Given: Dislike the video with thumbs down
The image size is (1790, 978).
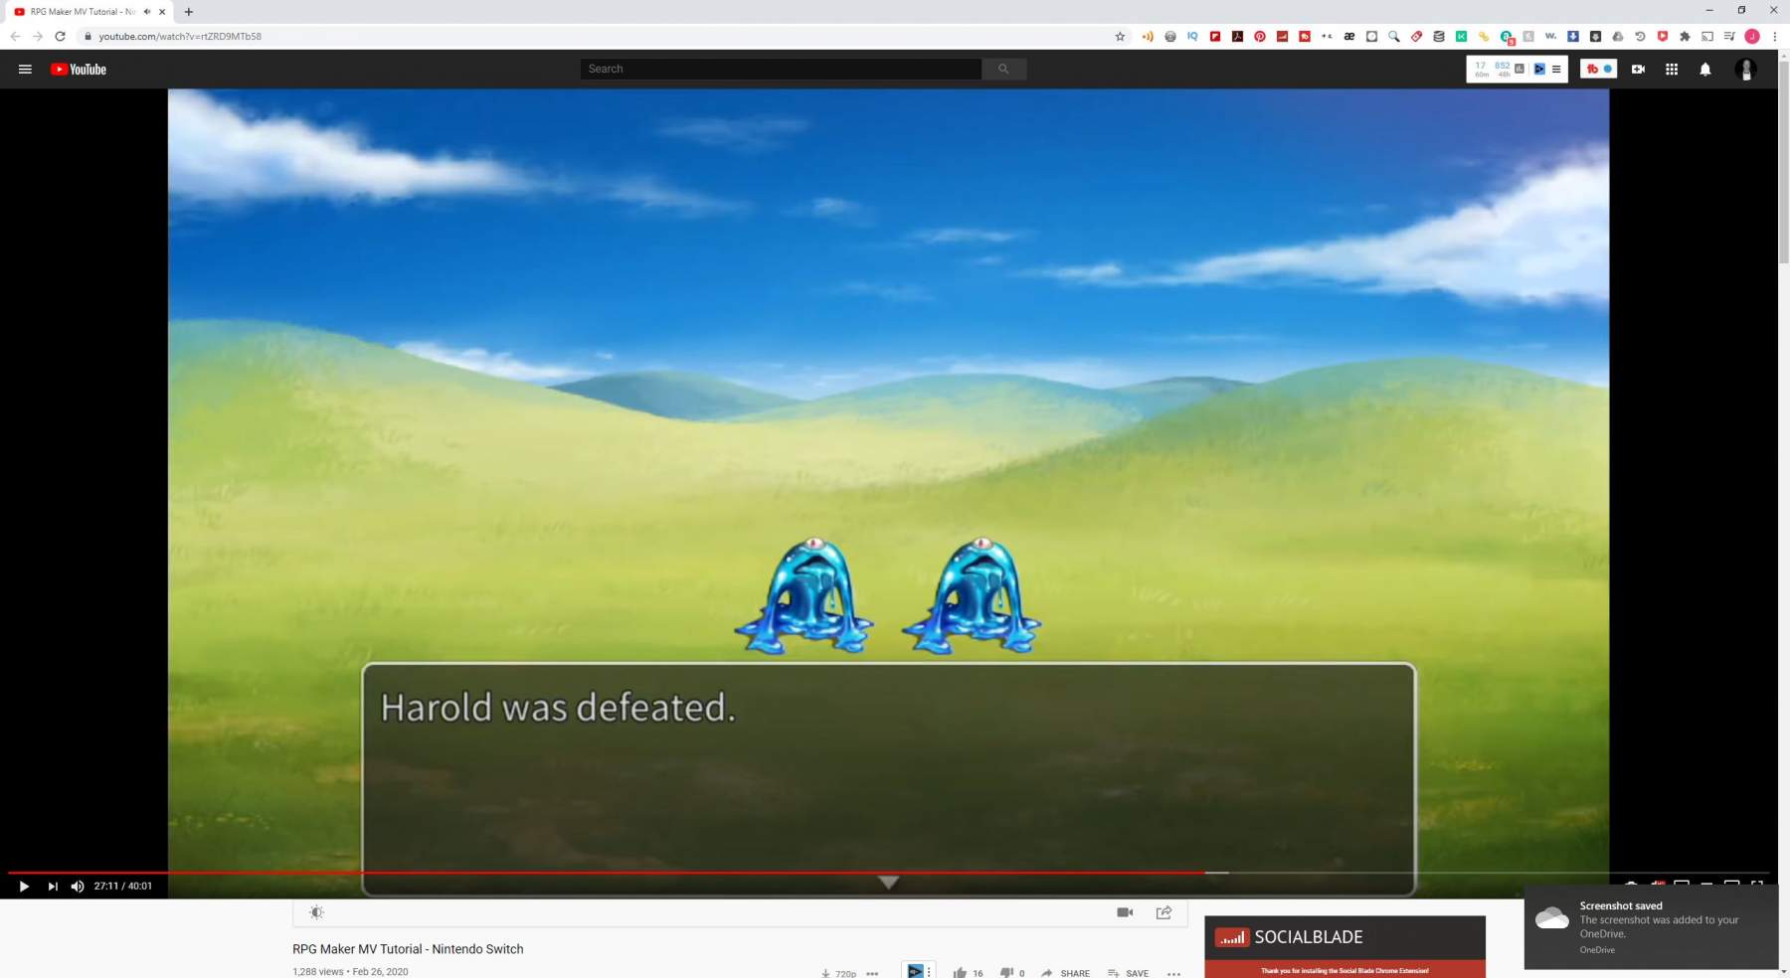Looking at the screenshot, I should pyautogui.click(x=1006, y=973).
